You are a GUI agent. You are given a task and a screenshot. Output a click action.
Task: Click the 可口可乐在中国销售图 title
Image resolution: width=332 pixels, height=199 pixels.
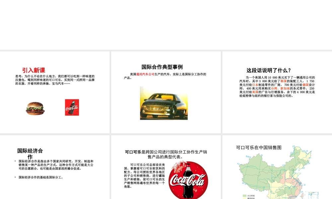(259, 148)
